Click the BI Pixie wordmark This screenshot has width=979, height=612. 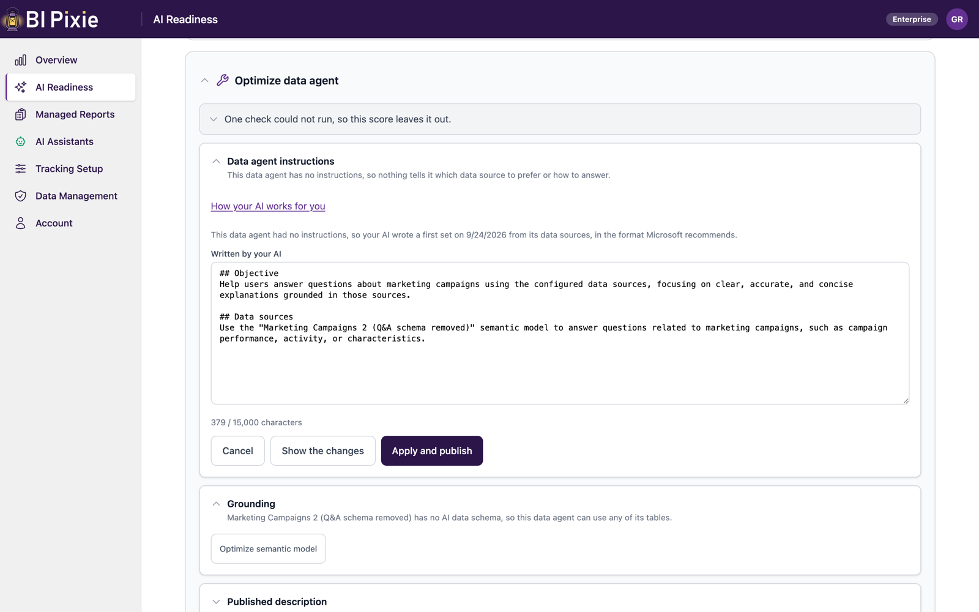[x=62, y=20]
